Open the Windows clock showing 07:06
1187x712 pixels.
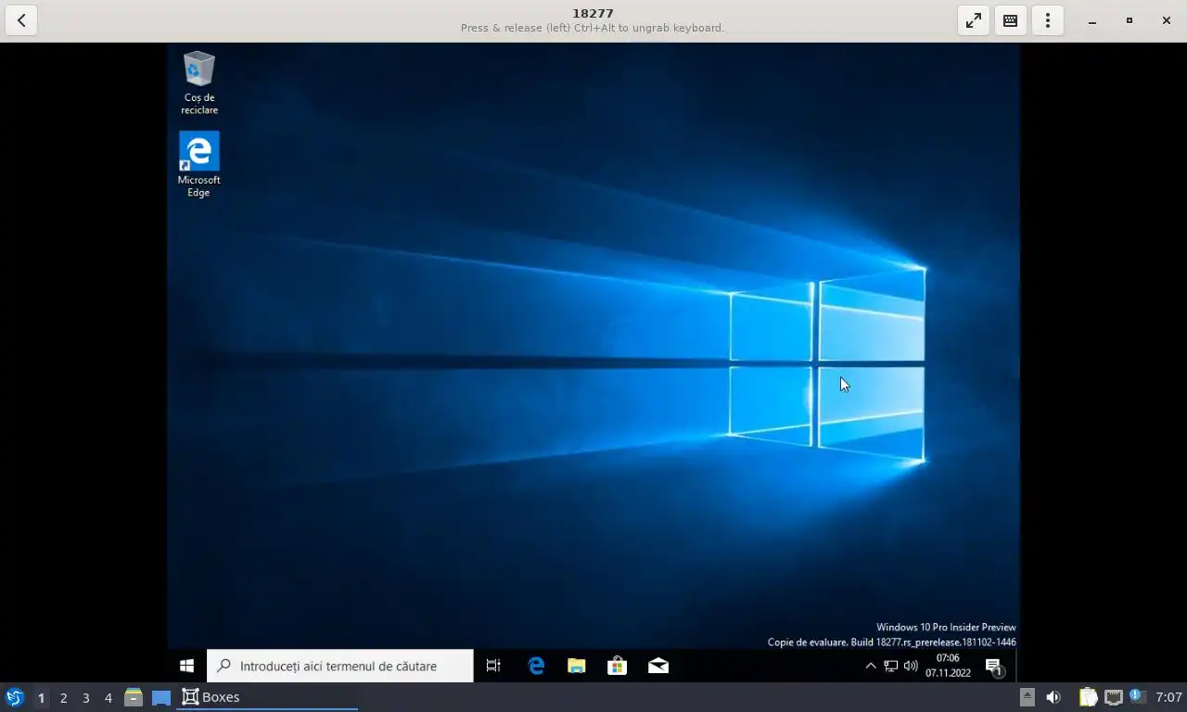coord(948,666)
